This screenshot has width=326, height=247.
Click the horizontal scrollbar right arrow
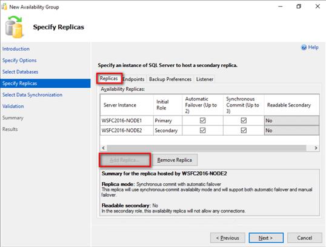[316, 148]
